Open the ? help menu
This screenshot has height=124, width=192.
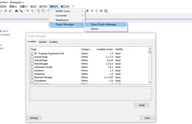pos(73,6)
